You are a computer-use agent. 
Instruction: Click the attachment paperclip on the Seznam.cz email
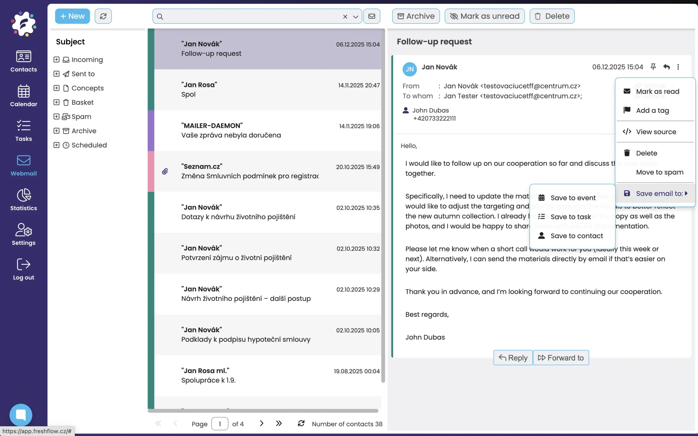point(165,172)
